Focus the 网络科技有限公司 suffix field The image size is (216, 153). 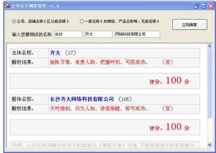[138, 34]
